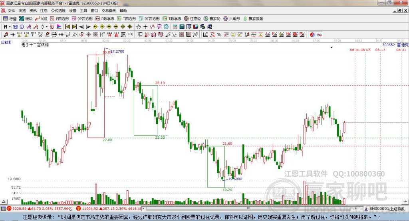Screen dimensions: 409x221
Task: Open the 设置 menu
Action: 73,11
